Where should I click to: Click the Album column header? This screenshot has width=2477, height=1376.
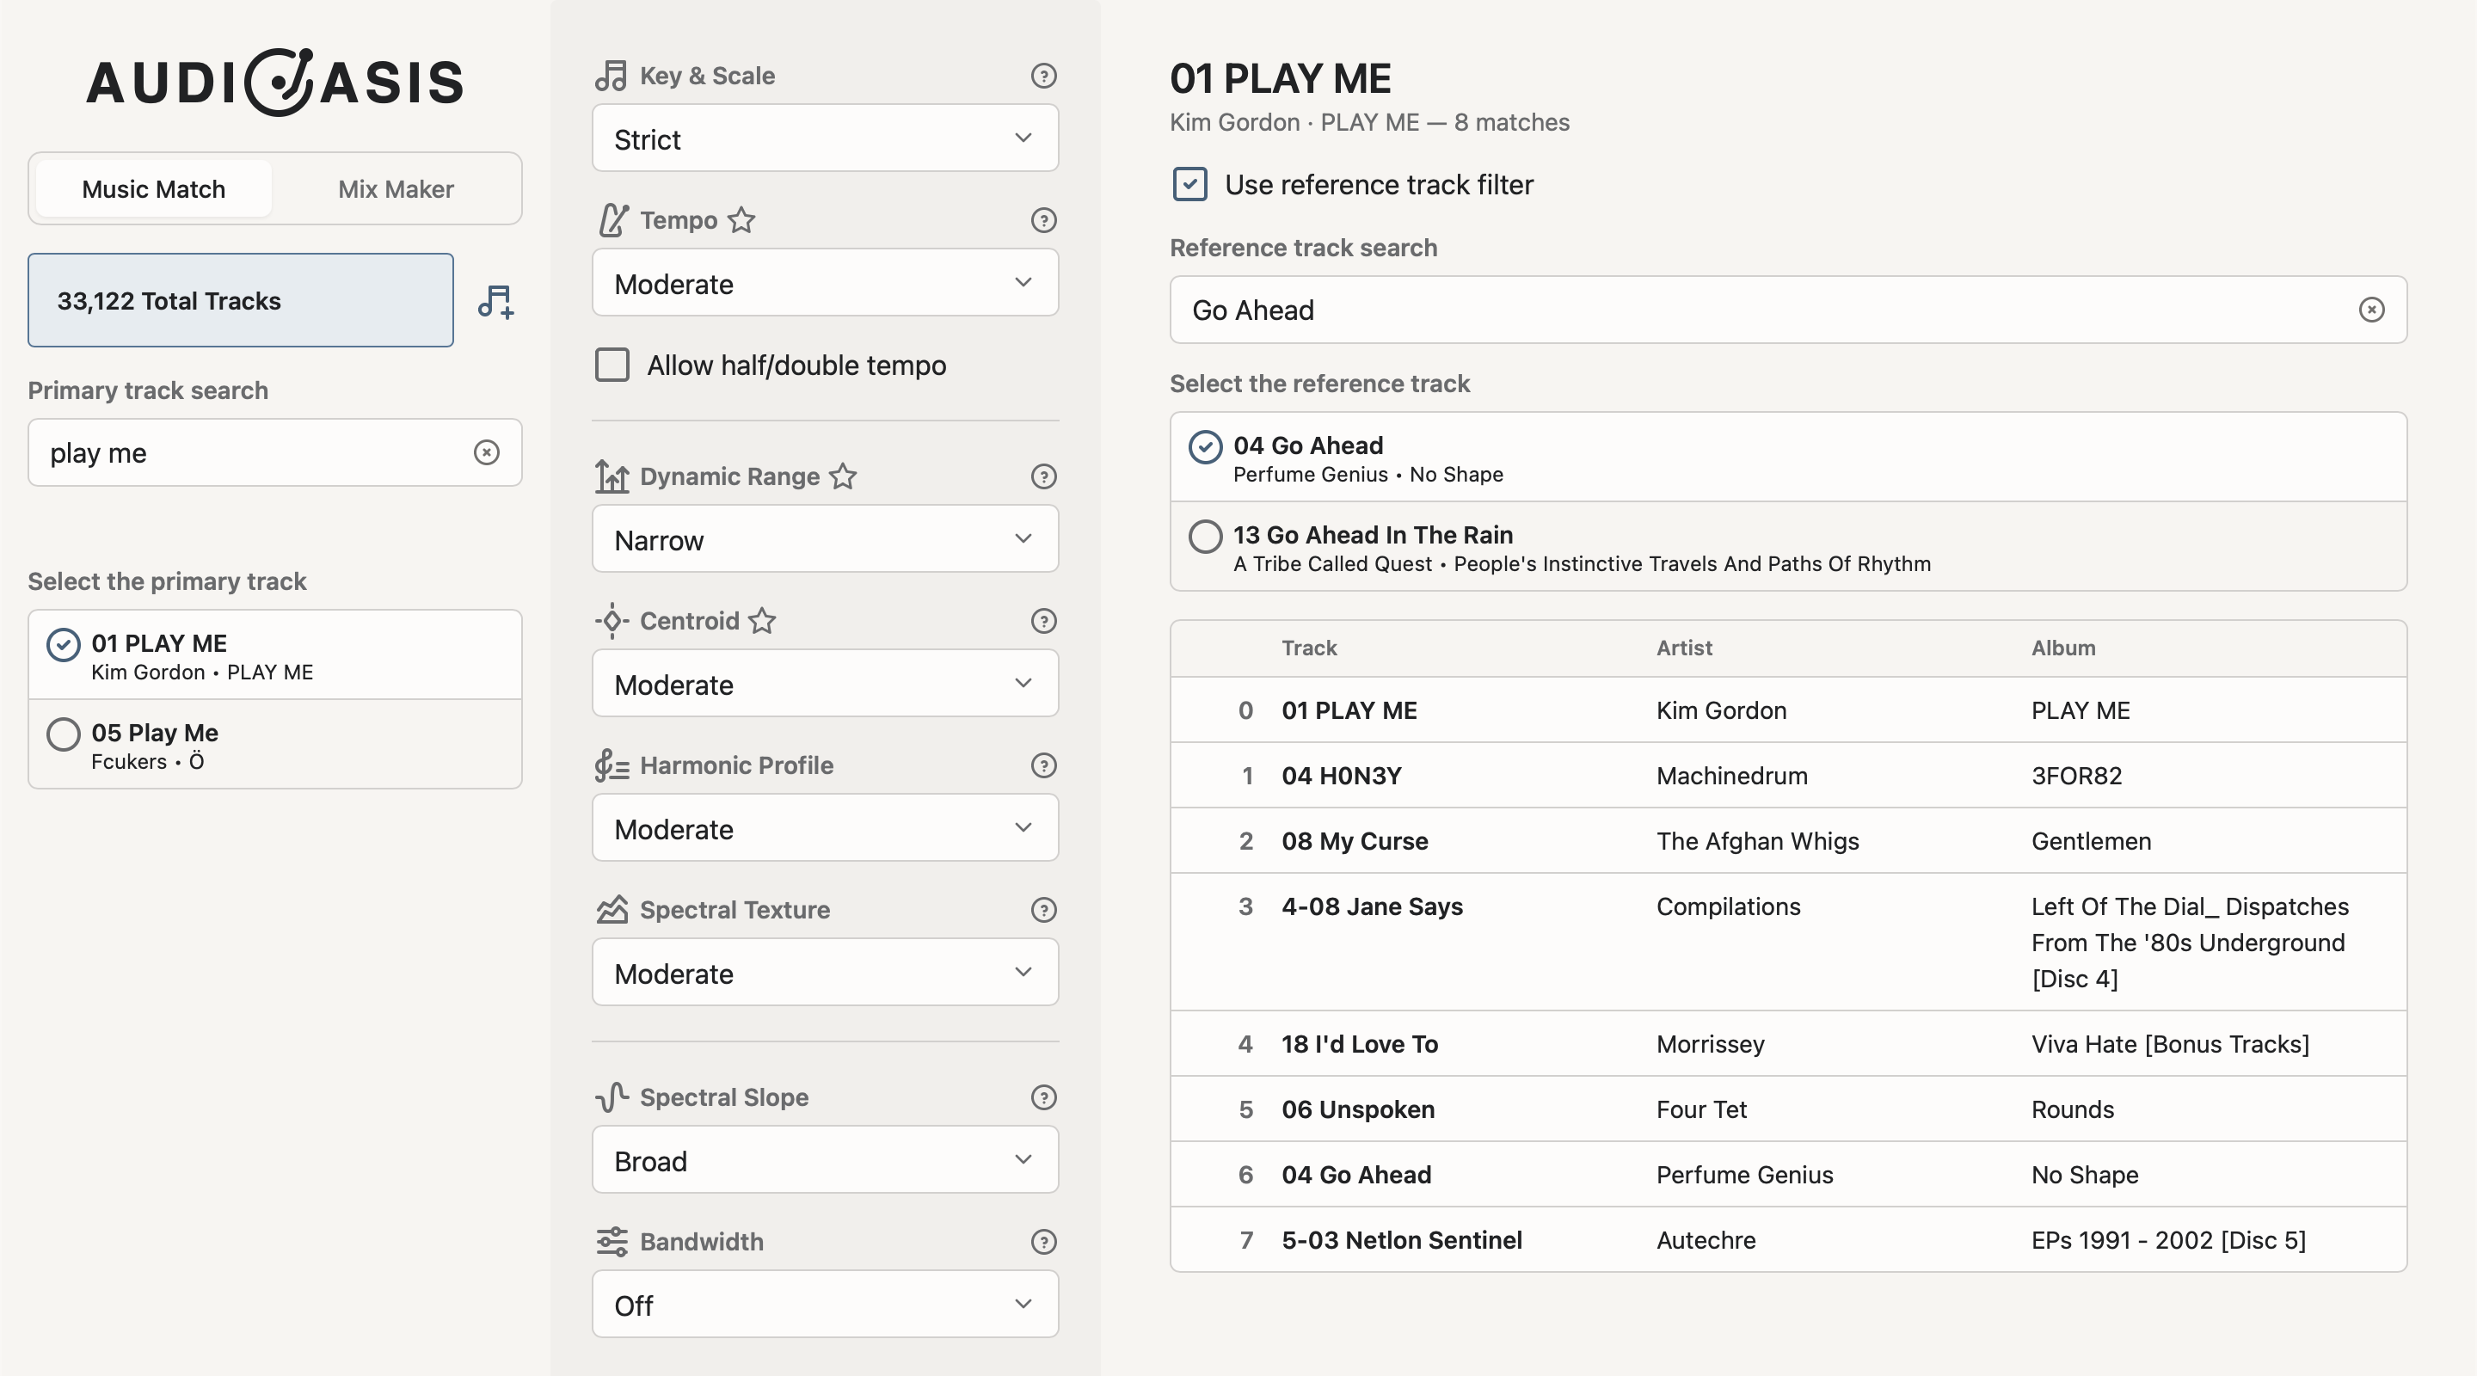[x=2062, y=648]
